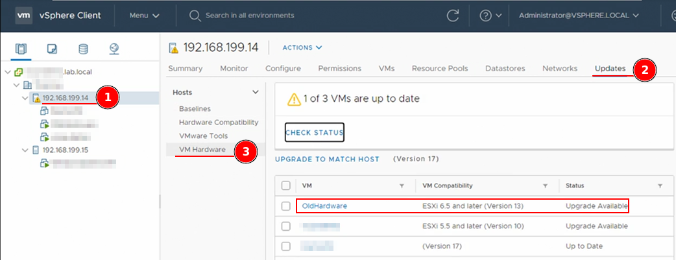Select Baselines in the Hosts menu
Image resolution: width=676 pixels, height=260 pixels.
tap(195, 109)
